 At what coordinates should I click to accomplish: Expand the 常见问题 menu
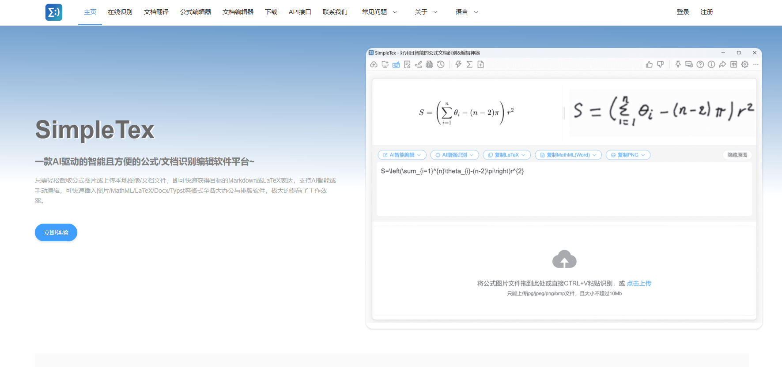(x=379, y=12)
